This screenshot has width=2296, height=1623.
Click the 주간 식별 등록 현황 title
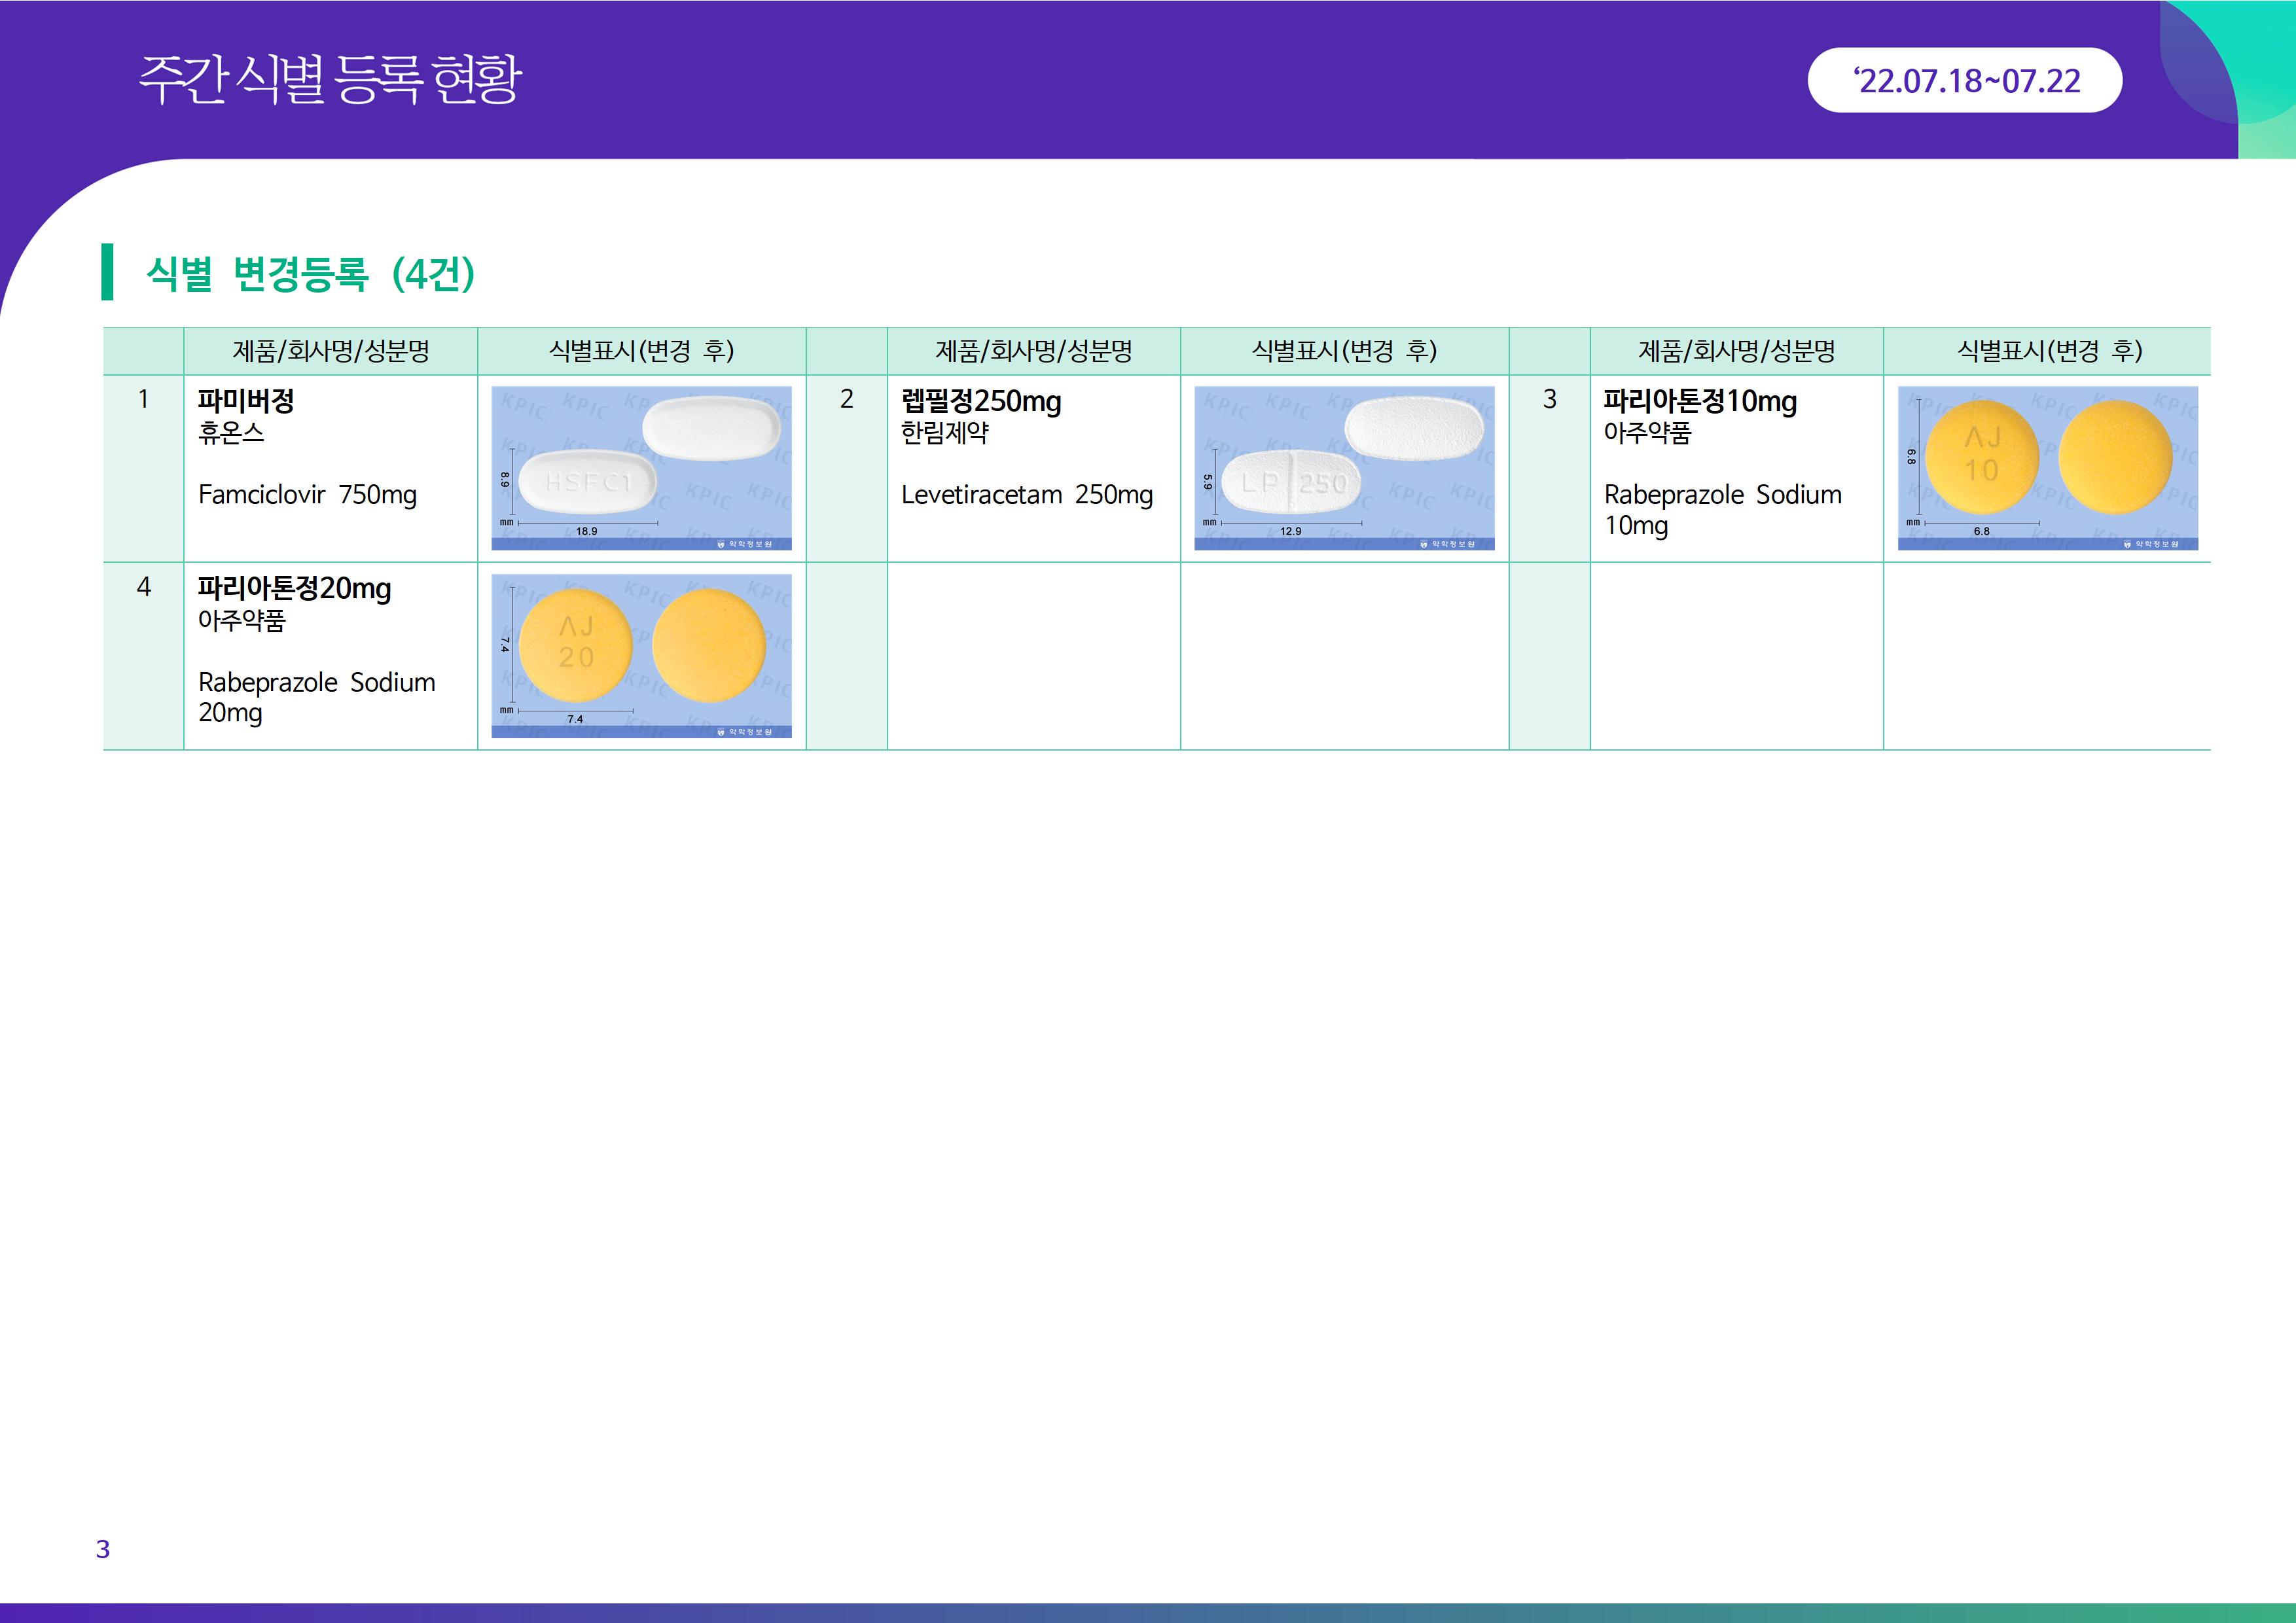(x=330, y=80)
